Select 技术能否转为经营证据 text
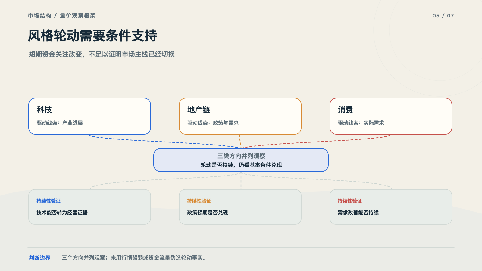482x271 pixels. (x=62, y=213)
